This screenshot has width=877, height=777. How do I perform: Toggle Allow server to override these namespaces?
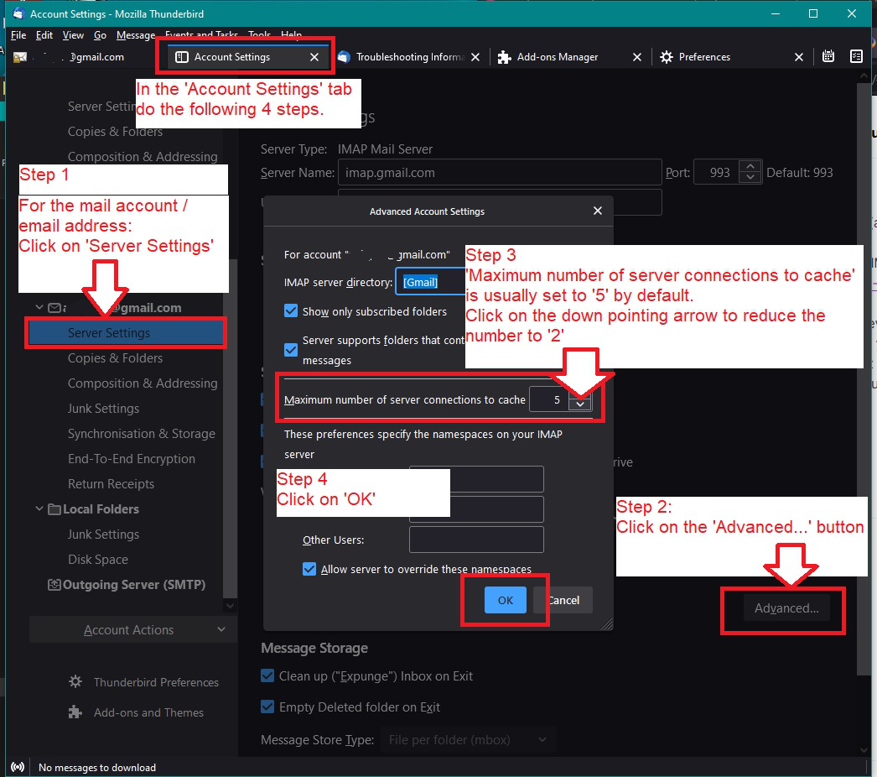coord(309,569)
